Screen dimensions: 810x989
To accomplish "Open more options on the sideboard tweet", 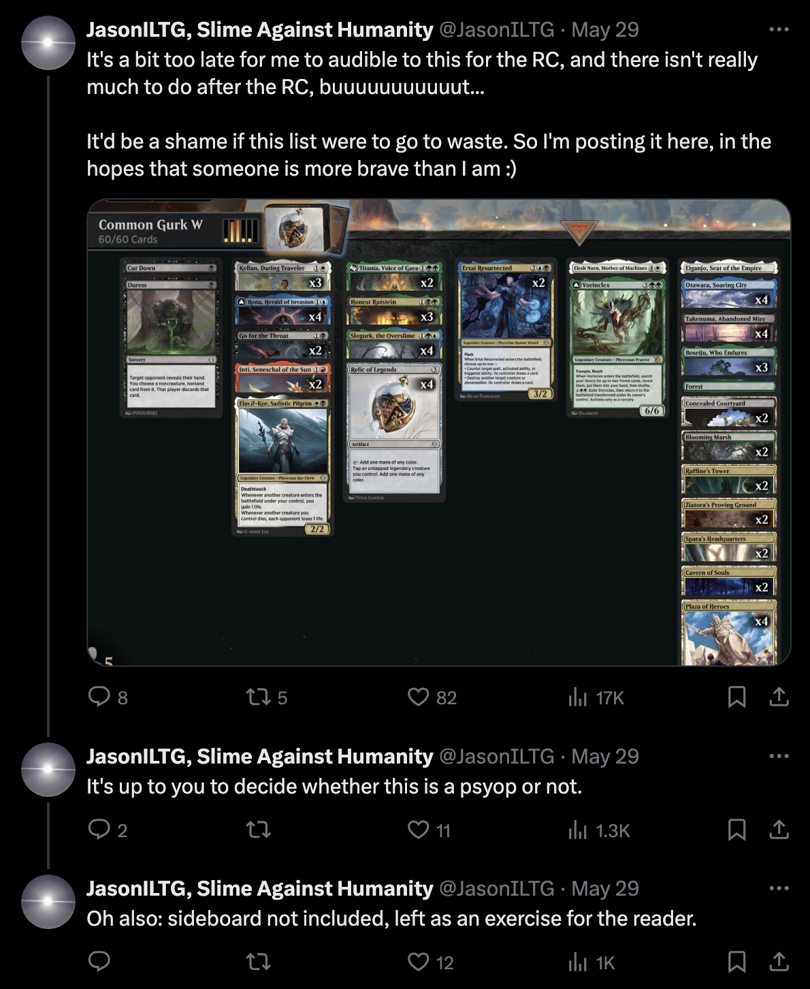I will pos(779,888).
